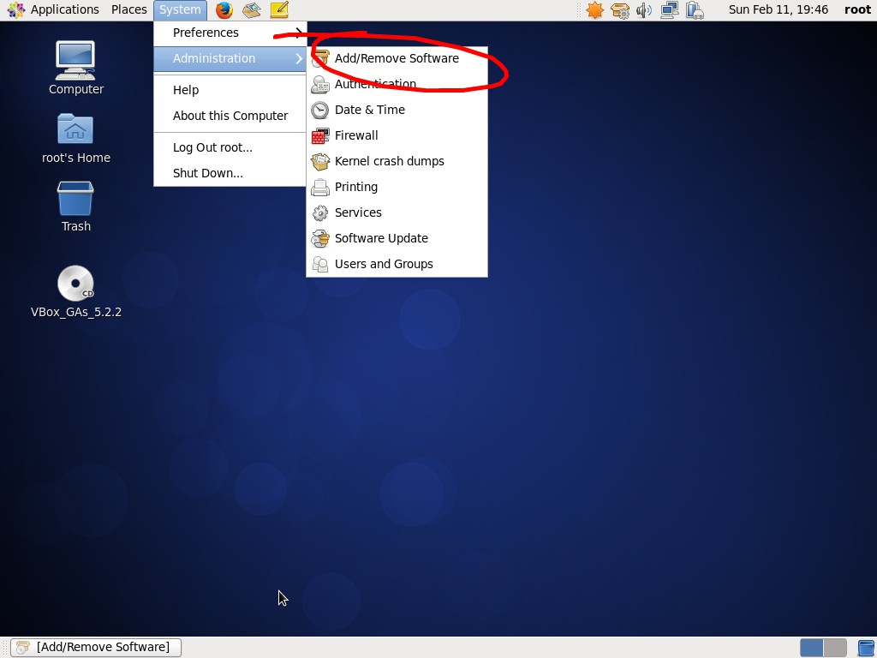877x658 pixels.
Task: Select the Trash icon on the desktop
Action: (x=75, y=200)
